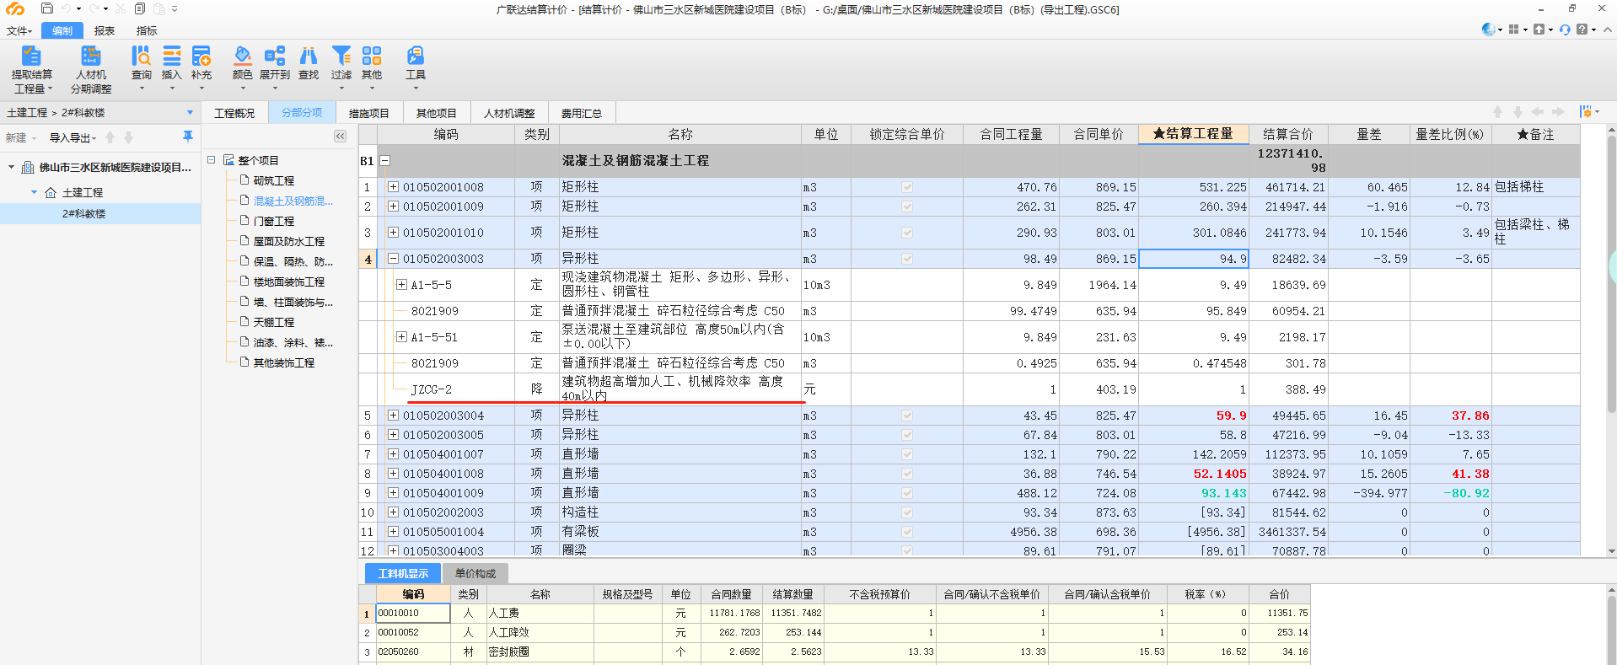
Task: Click the right arrow icon above the table
Action: [x=1558, y=112]
